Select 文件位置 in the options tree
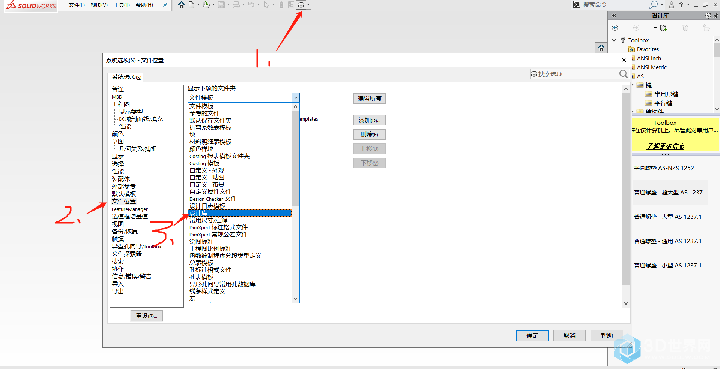This screenshot has height=369, width=720. point(124,202)
